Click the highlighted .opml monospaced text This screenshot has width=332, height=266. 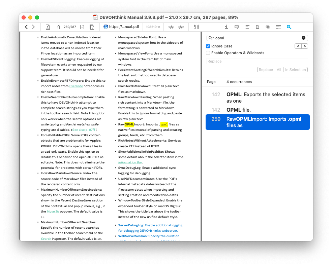(164, 124)
